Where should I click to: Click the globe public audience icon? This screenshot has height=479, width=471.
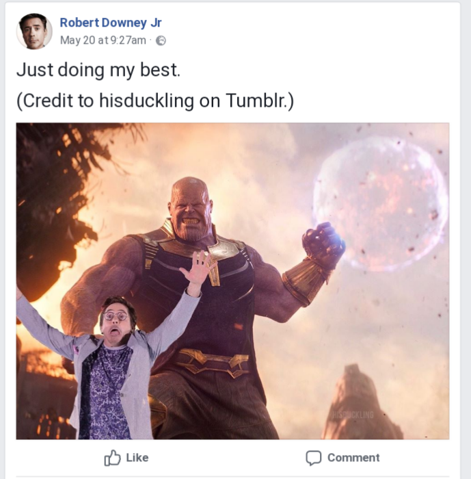[161, 40]
